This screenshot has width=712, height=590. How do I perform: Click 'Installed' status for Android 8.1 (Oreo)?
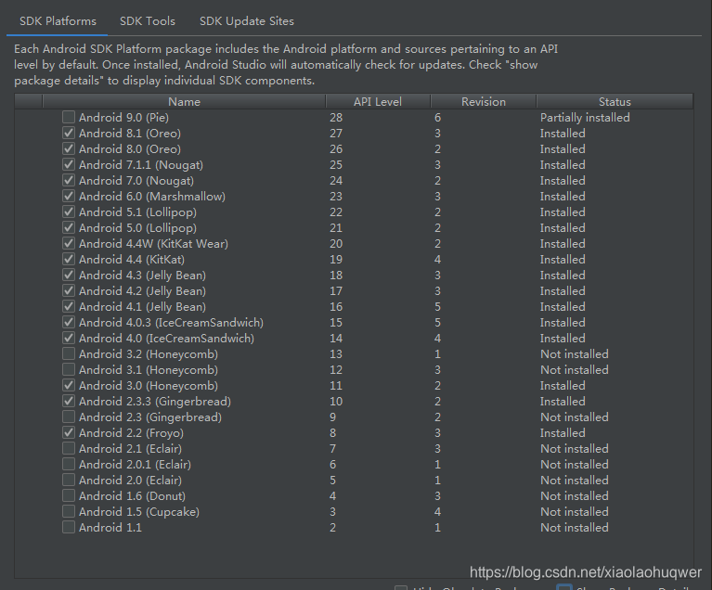pos(563,134)
